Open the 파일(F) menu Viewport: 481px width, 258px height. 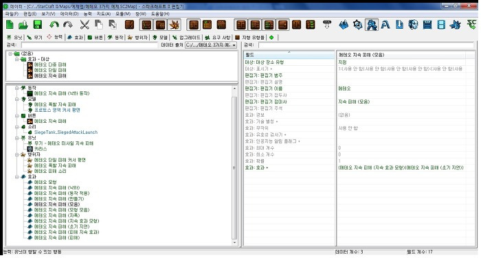pyautogui.click(x=12, y=14)
